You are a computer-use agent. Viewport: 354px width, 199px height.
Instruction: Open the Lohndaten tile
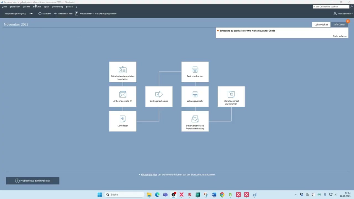123,121
